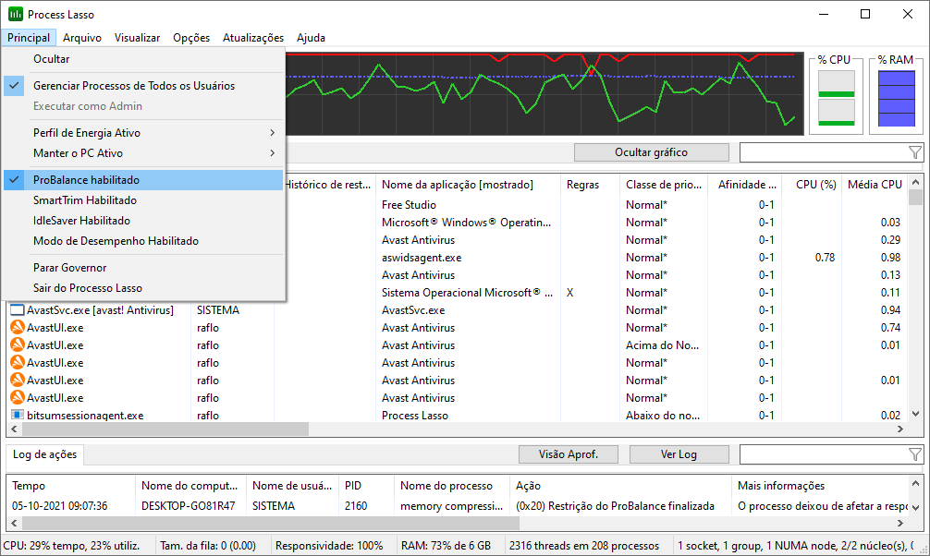Click DESKTOP-GO81R47 in the log
Image resolution: width=930 pixels, height=556 pixels.
(x=188, y=506)
